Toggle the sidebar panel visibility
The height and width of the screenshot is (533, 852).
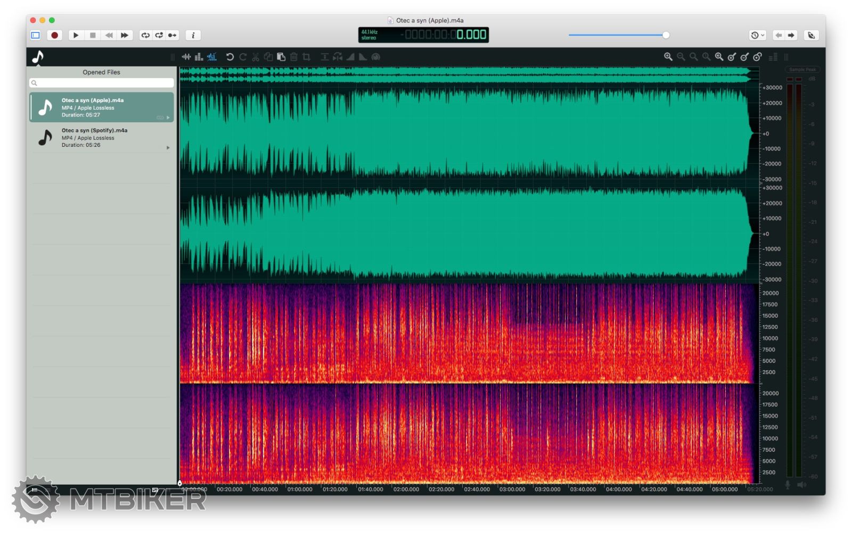coord(36,35)
